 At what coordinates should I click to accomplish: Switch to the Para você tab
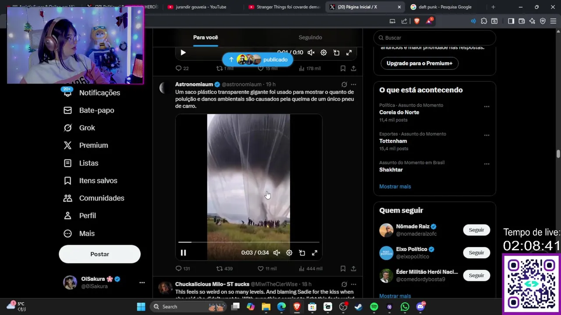(206, 38)
